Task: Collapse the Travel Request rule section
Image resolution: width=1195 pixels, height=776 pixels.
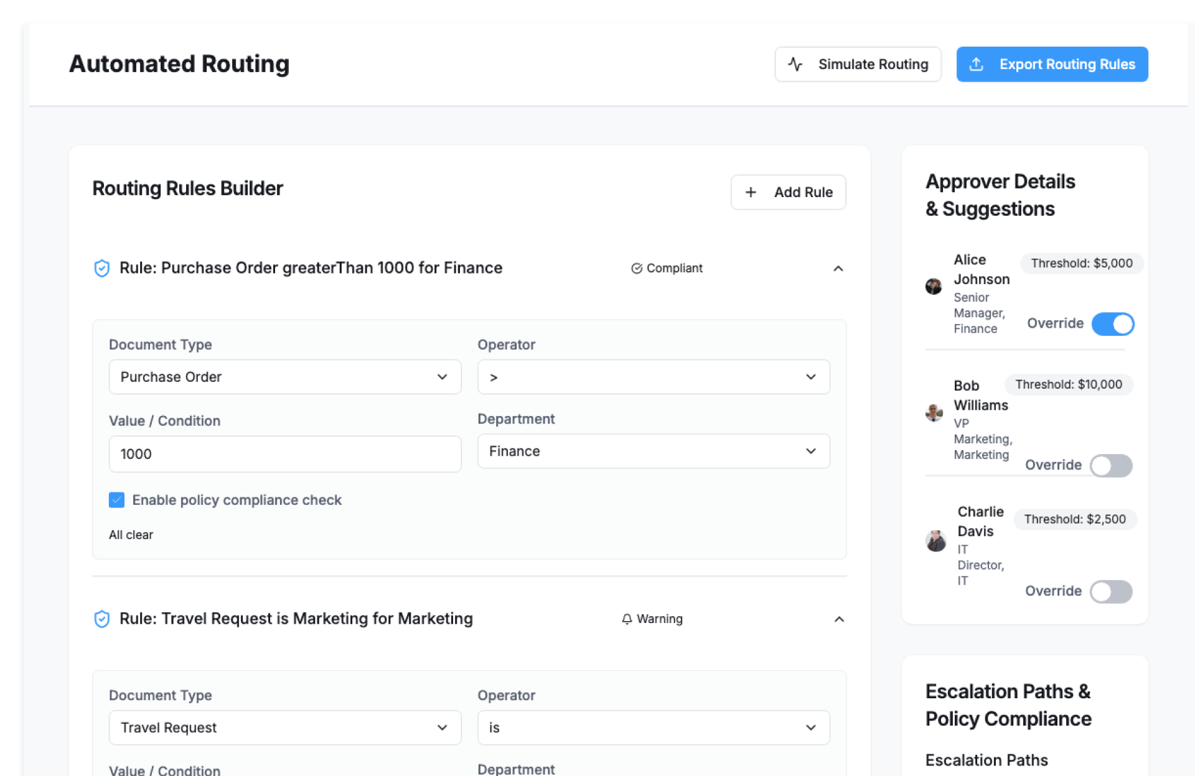Action: point(838,619)
